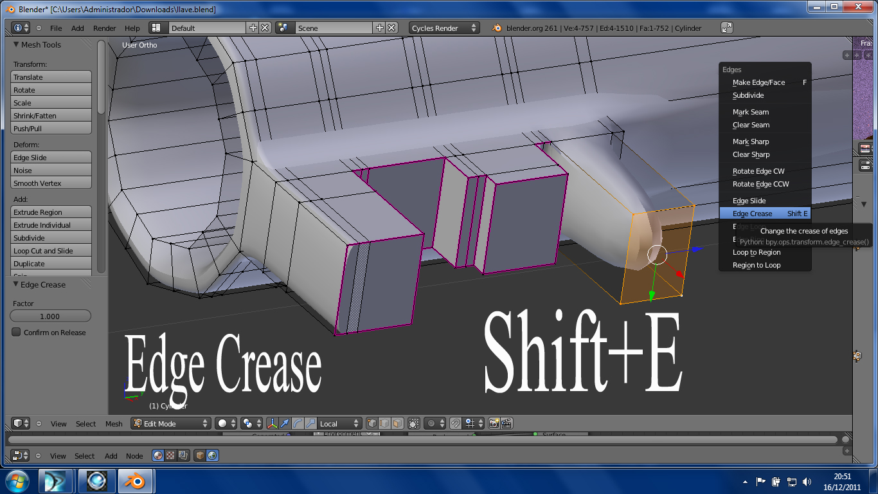Image resolution: width=878 pixels, height=494 pixels.
Task: Collapse the Node editor header menus
Action: [x=39, y=456]
